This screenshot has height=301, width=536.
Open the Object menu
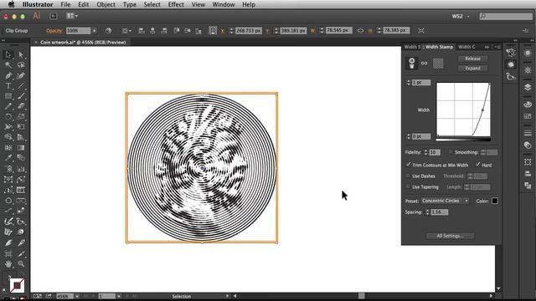pyautogui.click(x=106, y=4)
